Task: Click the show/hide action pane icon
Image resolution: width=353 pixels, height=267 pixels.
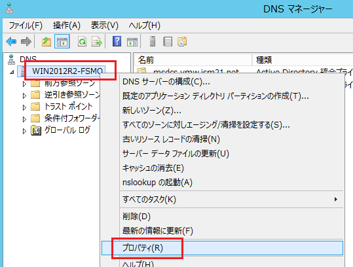Action: click(132, 42)
